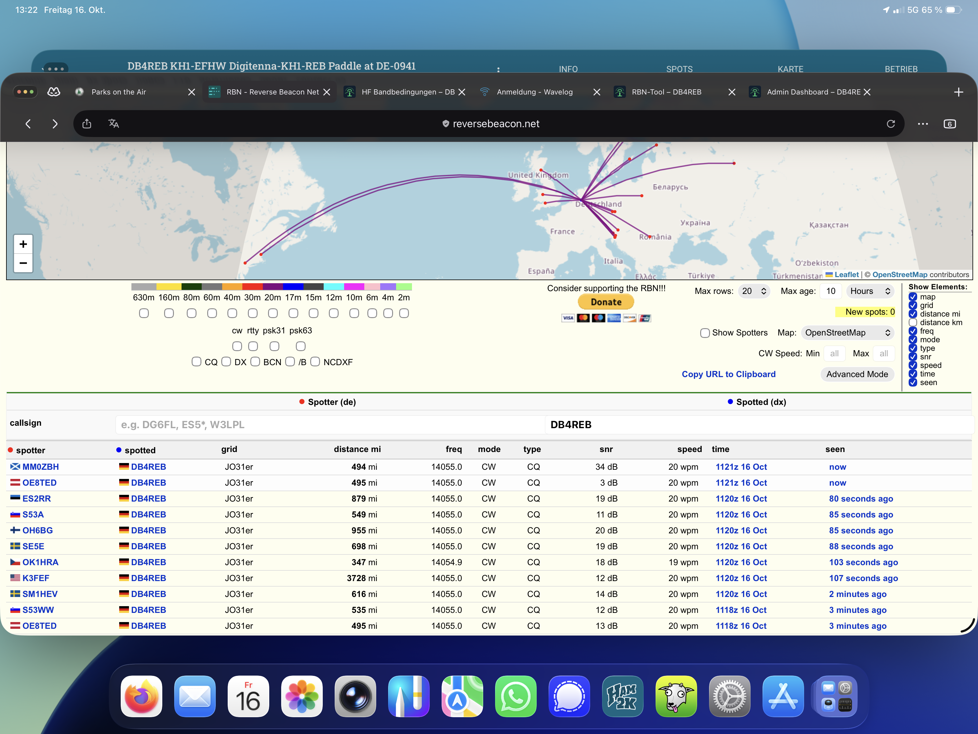Open the browser three-dot more menu
This screenshot has height=734, width=978.
tap(923, 124)
